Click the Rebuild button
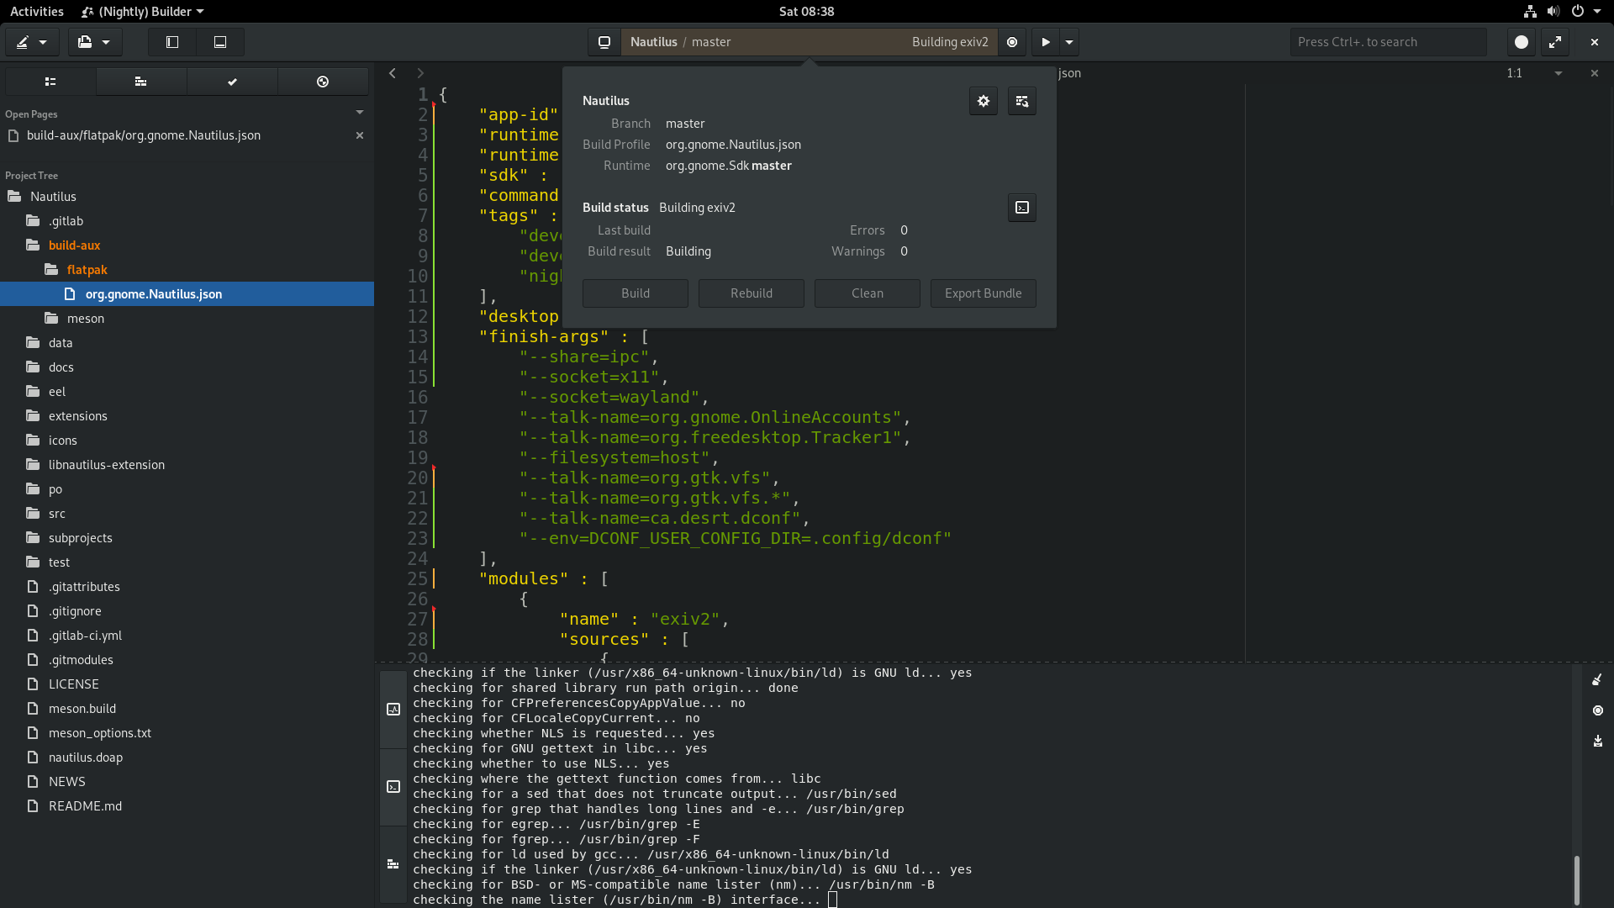 tap(751, 293)
